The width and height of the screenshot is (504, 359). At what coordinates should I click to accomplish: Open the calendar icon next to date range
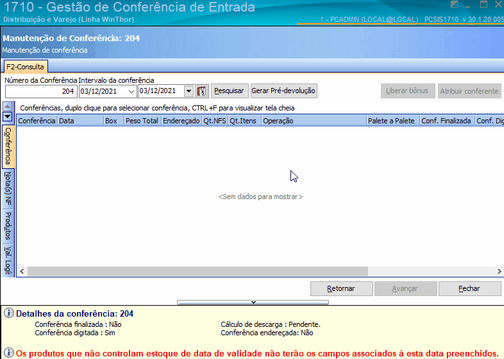(x=202, y=91)
